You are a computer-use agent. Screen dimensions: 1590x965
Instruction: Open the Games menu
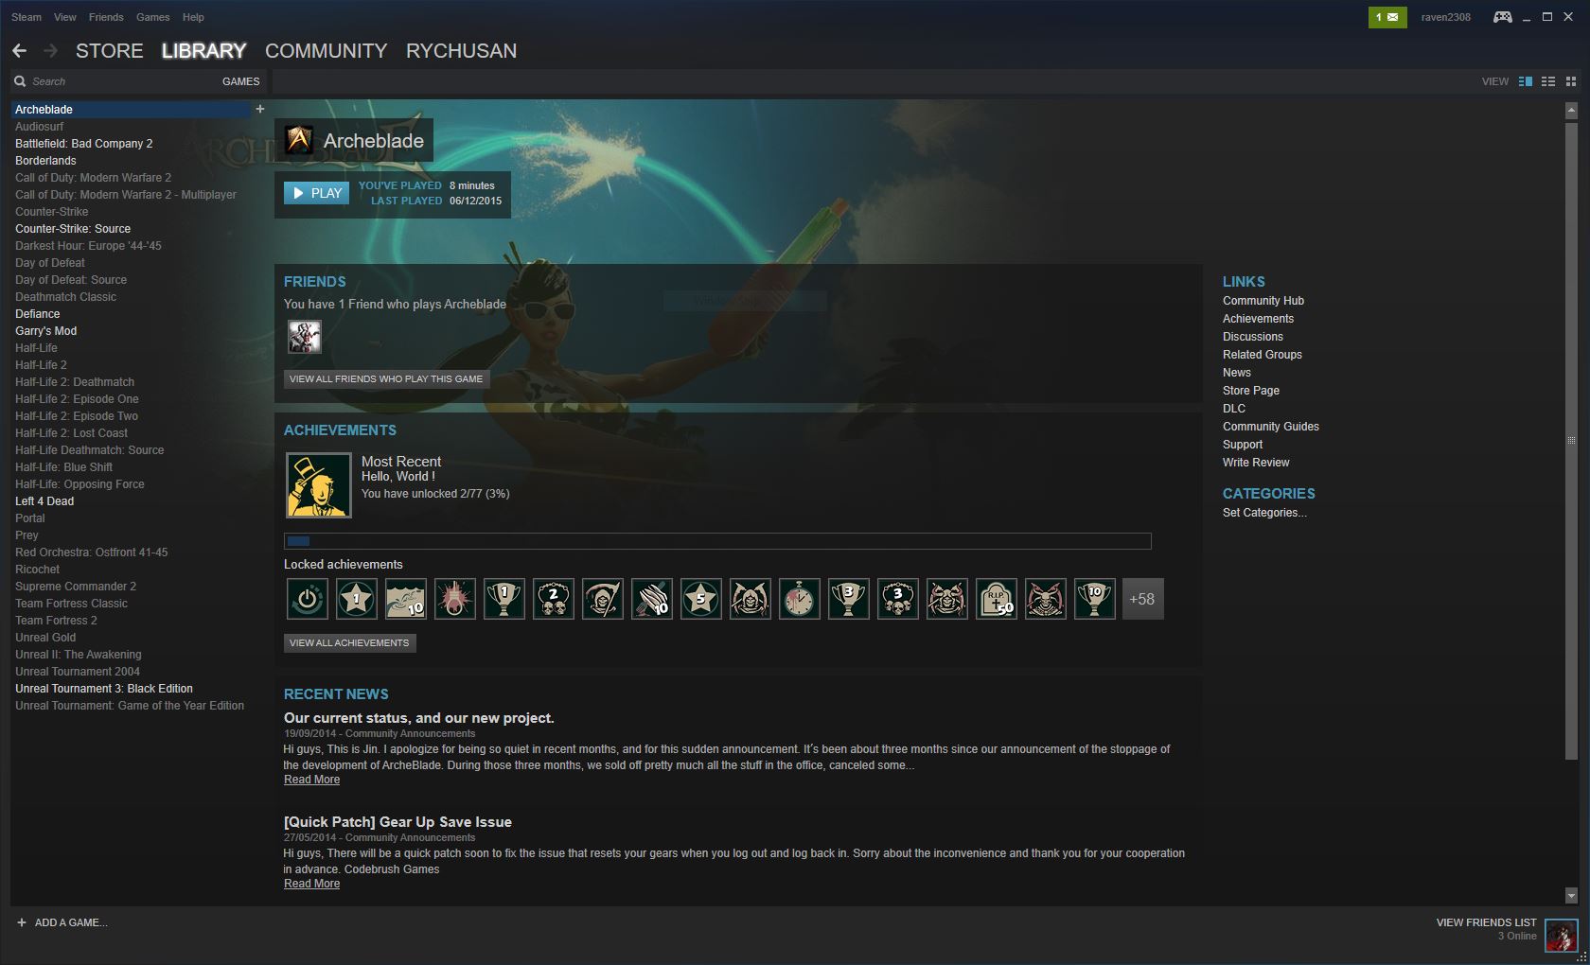tap(153, 17)
